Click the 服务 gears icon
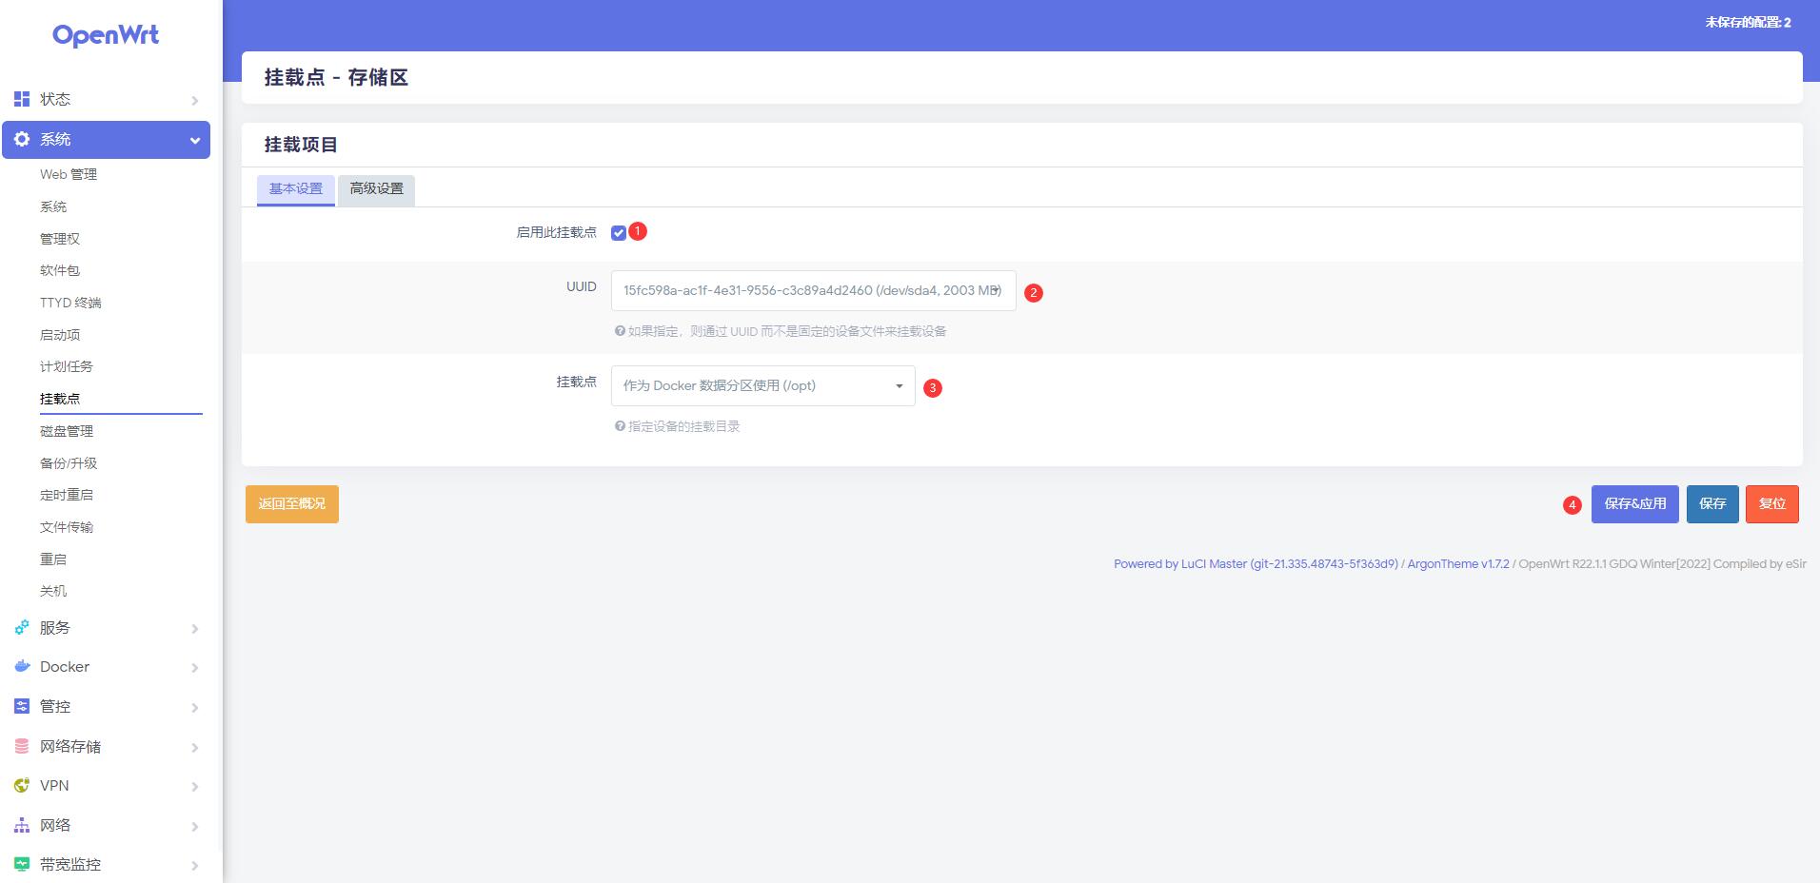The image size is (1820, 883). (x=22, y=627)
